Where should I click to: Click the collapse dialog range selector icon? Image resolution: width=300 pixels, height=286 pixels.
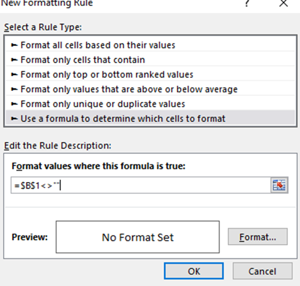pyautogui.click(x=279, y=185)
